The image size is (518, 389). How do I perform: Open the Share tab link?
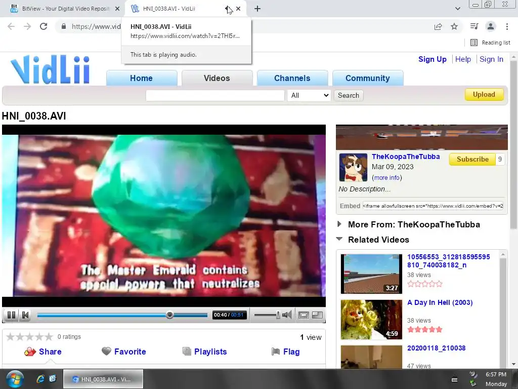tap(50, 352)
